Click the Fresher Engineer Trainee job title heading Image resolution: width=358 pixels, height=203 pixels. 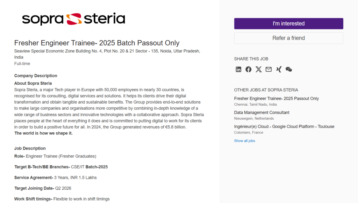(97, 43)
